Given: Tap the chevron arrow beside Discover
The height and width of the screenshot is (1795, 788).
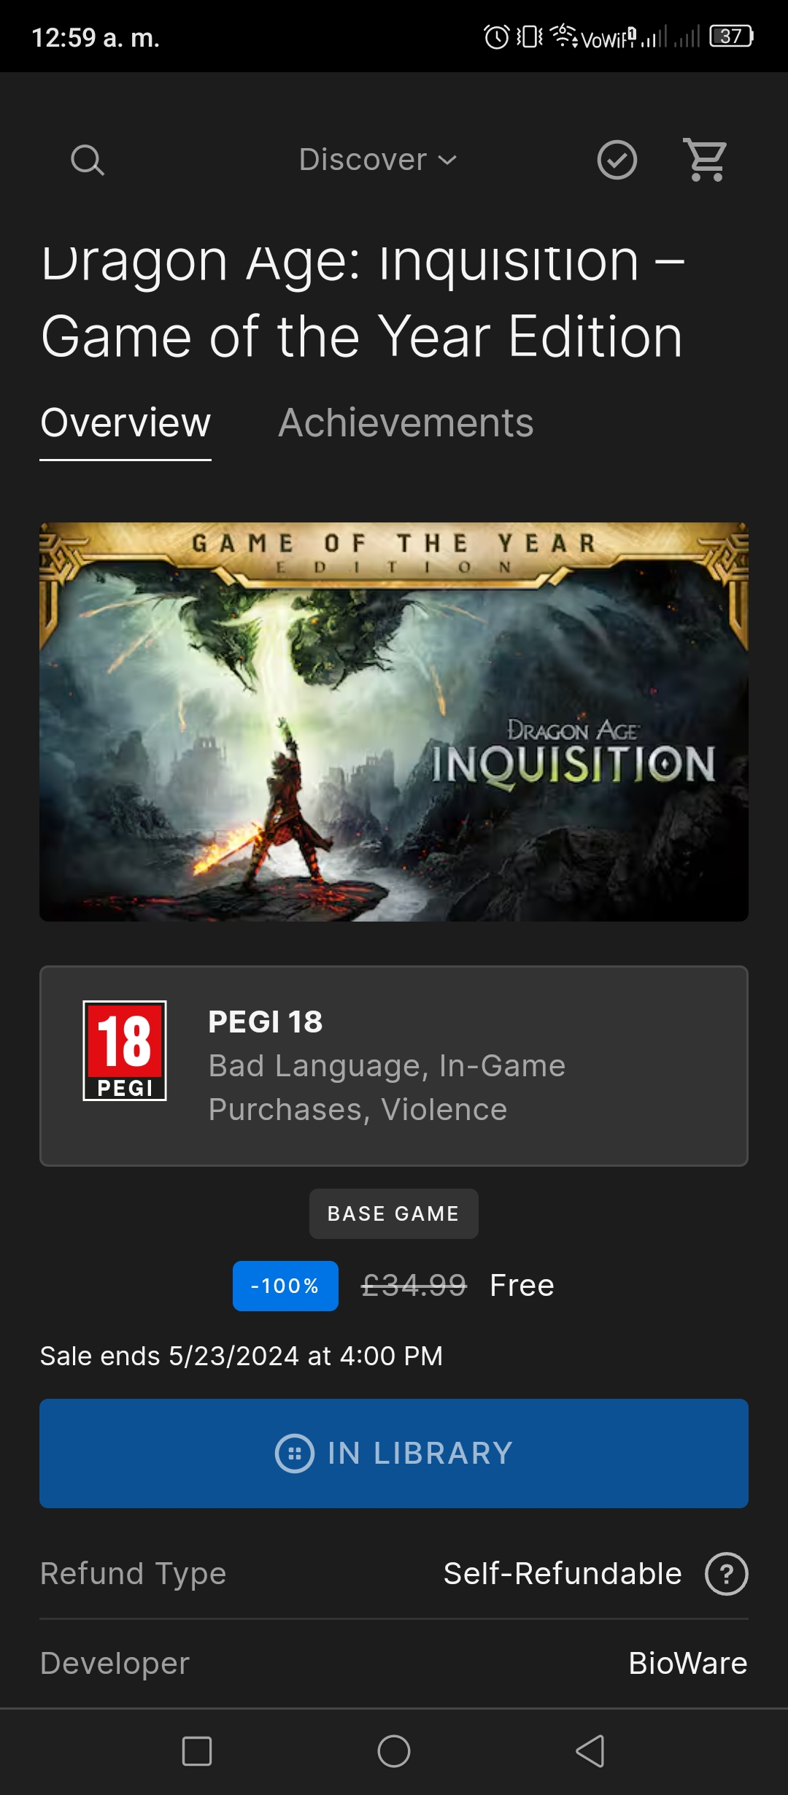Looking at the screenshot, I should point(447,161).
